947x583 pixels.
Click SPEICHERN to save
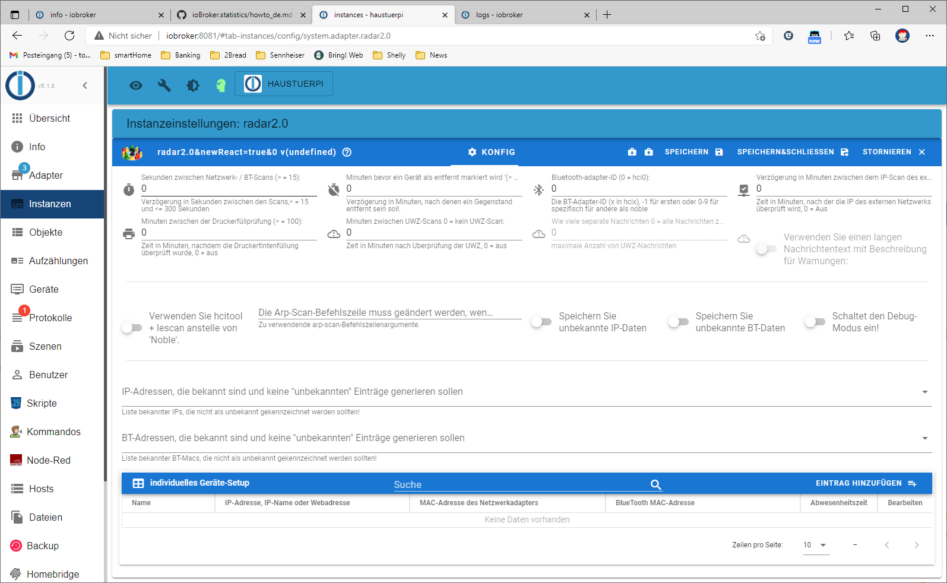(x=694, y=152)
